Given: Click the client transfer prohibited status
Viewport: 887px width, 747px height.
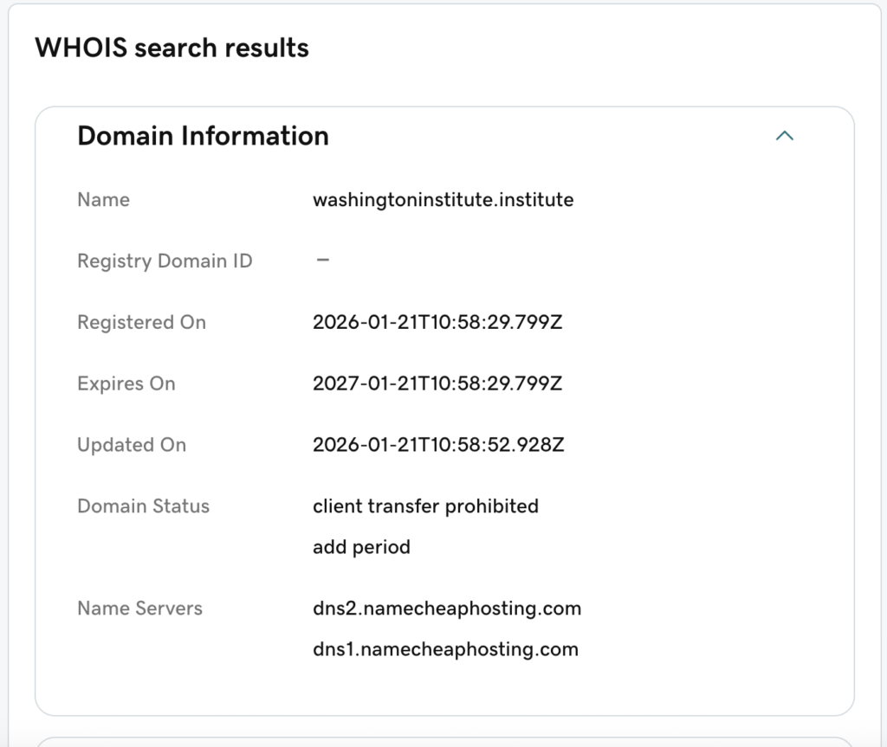Looking at the screenshot, I should click(425, 506).
